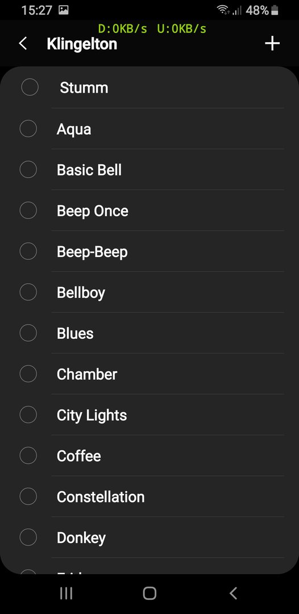
Task: Tap the back arrow next to Klingelton
Action: pyautogui.click(x=23, y=43)
